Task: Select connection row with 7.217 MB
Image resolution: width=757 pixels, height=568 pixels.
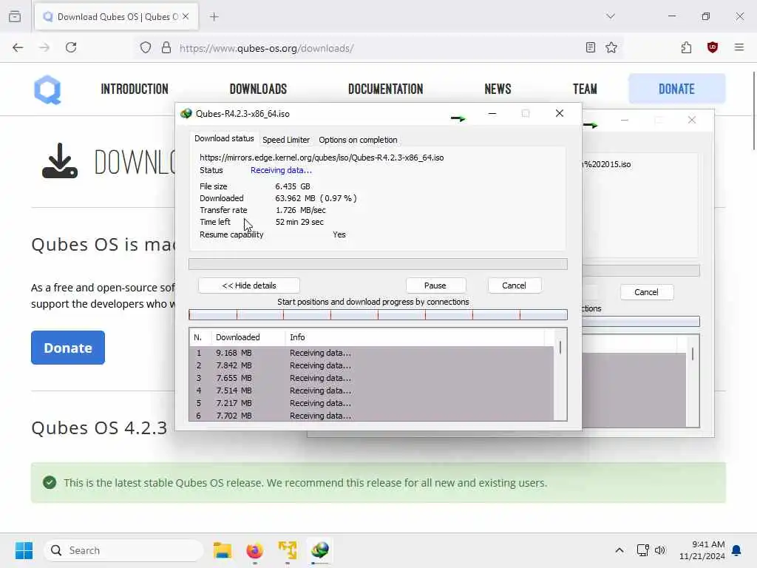Action: [x=371, y=403]
